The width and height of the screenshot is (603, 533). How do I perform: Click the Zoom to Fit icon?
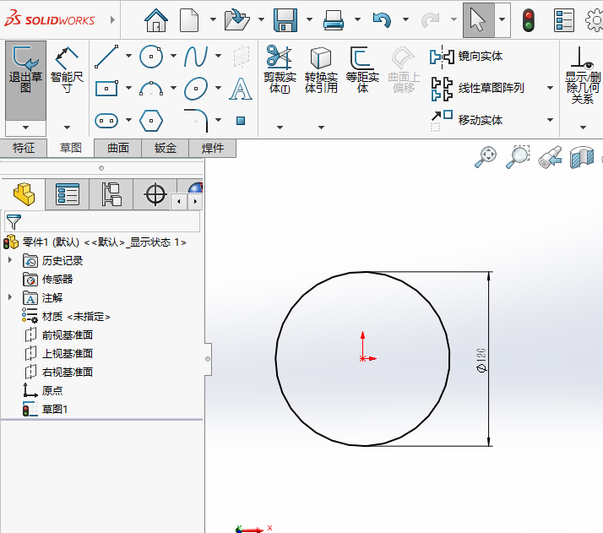coord(486,156)
